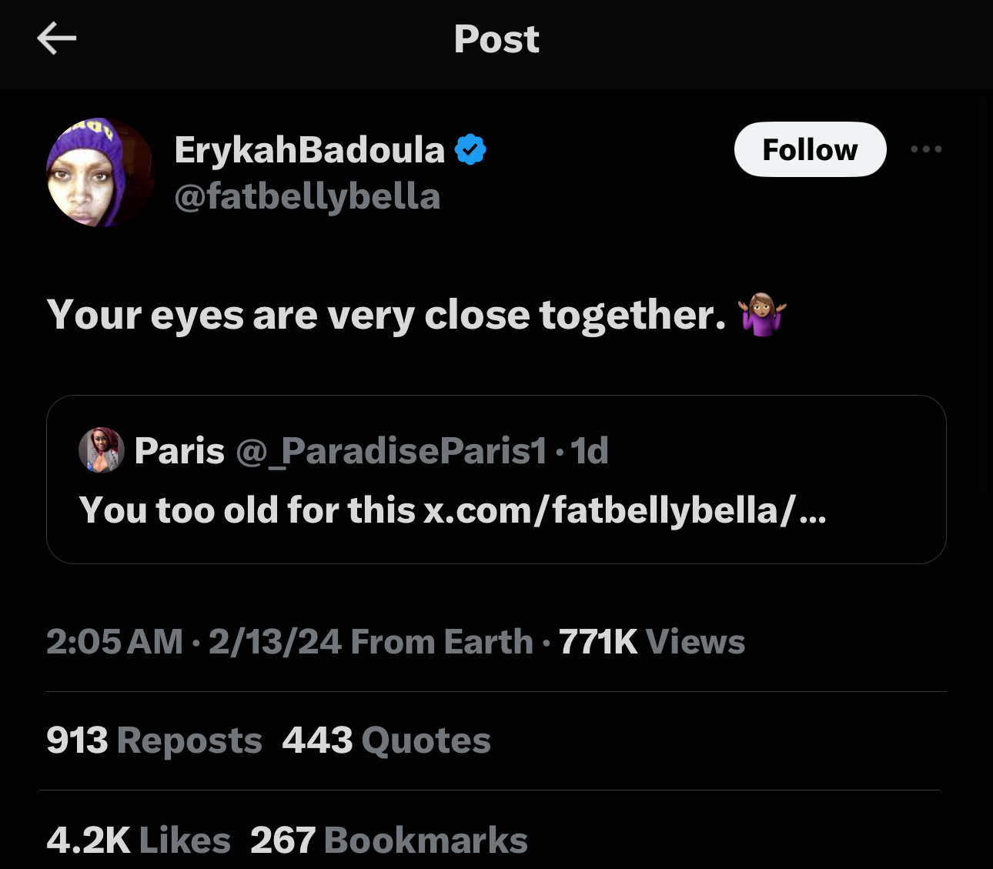This screenshot has width=993, height=869.
Task: Click the back arrow to leave the post
Action: (56, 38)
